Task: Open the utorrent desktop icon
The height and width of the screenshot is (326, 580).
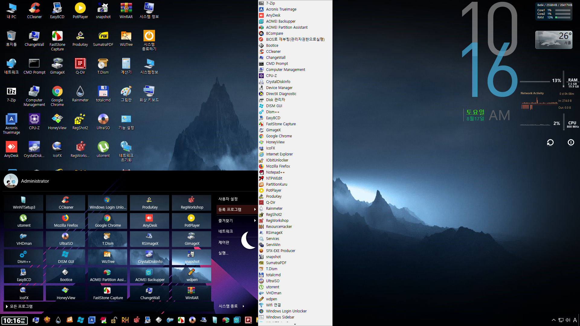Action: (x=103, y=149)
